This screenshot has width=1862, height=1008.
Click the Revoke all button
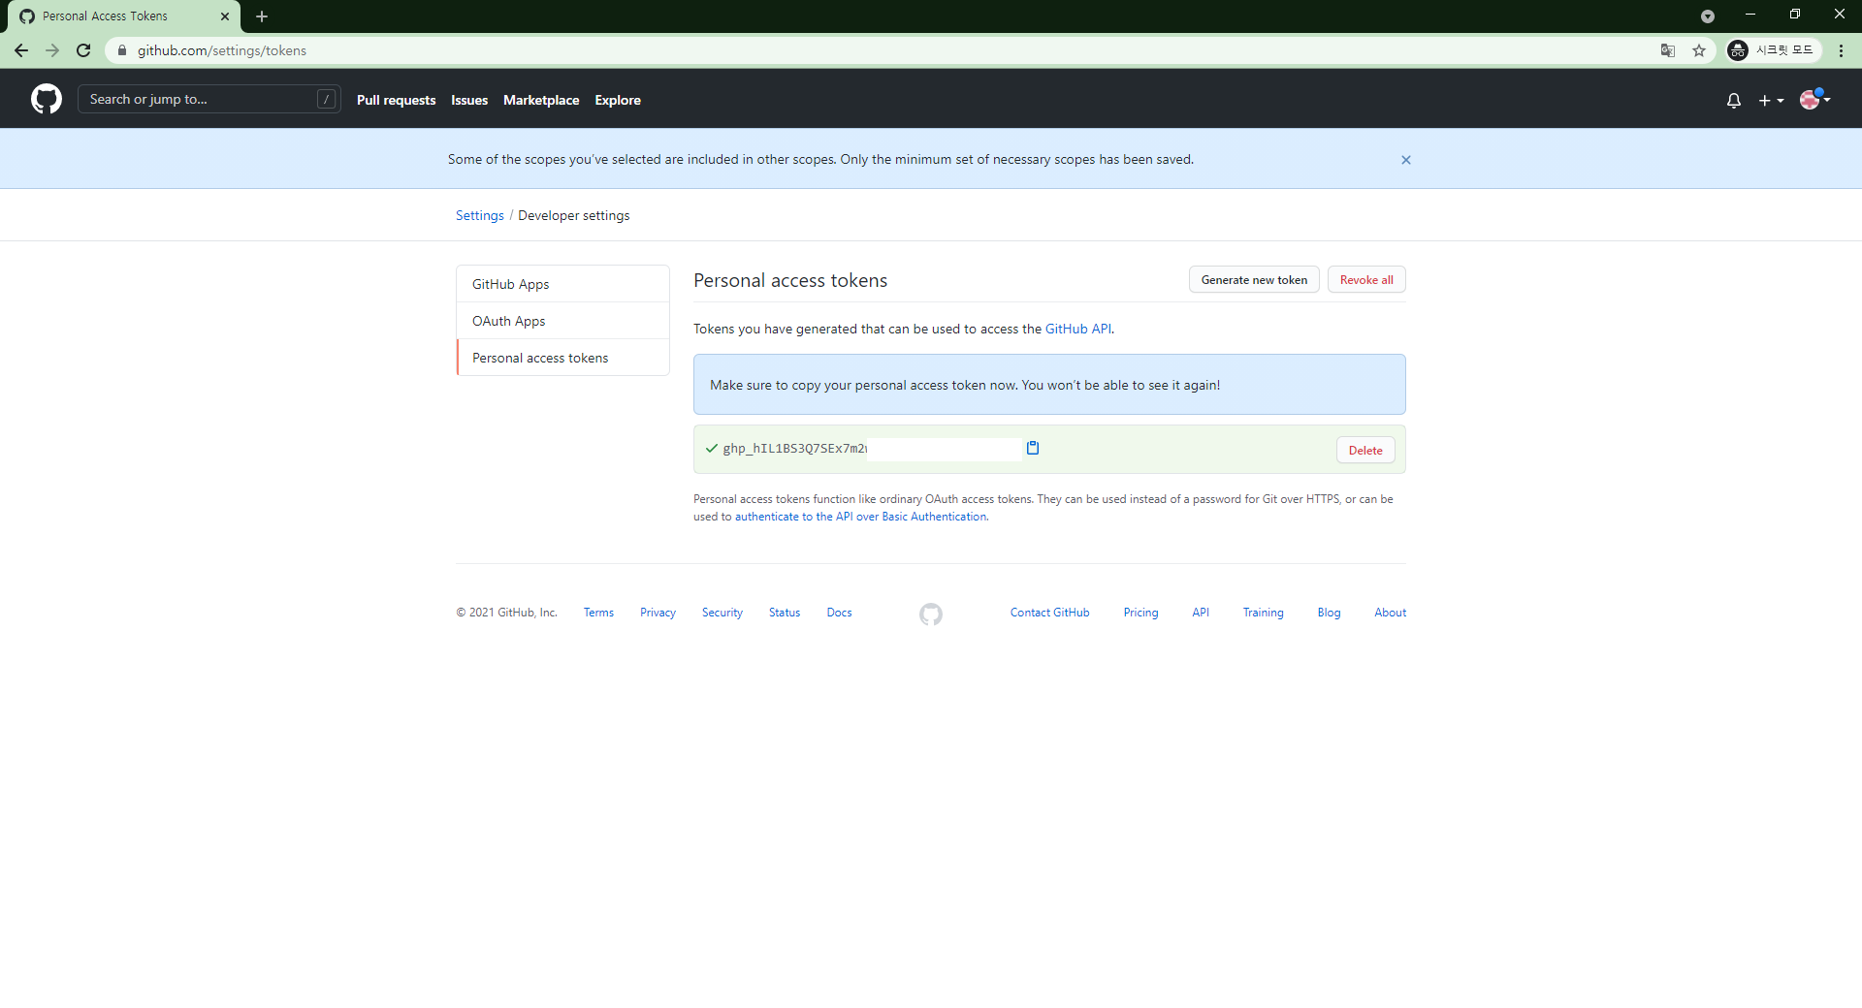[1366, 280]
